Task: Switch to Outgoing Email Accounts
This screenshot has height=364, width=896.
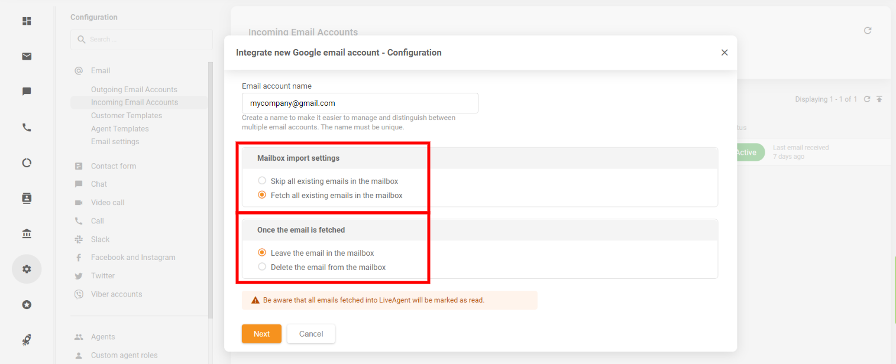Action: (x=134, y=89)
